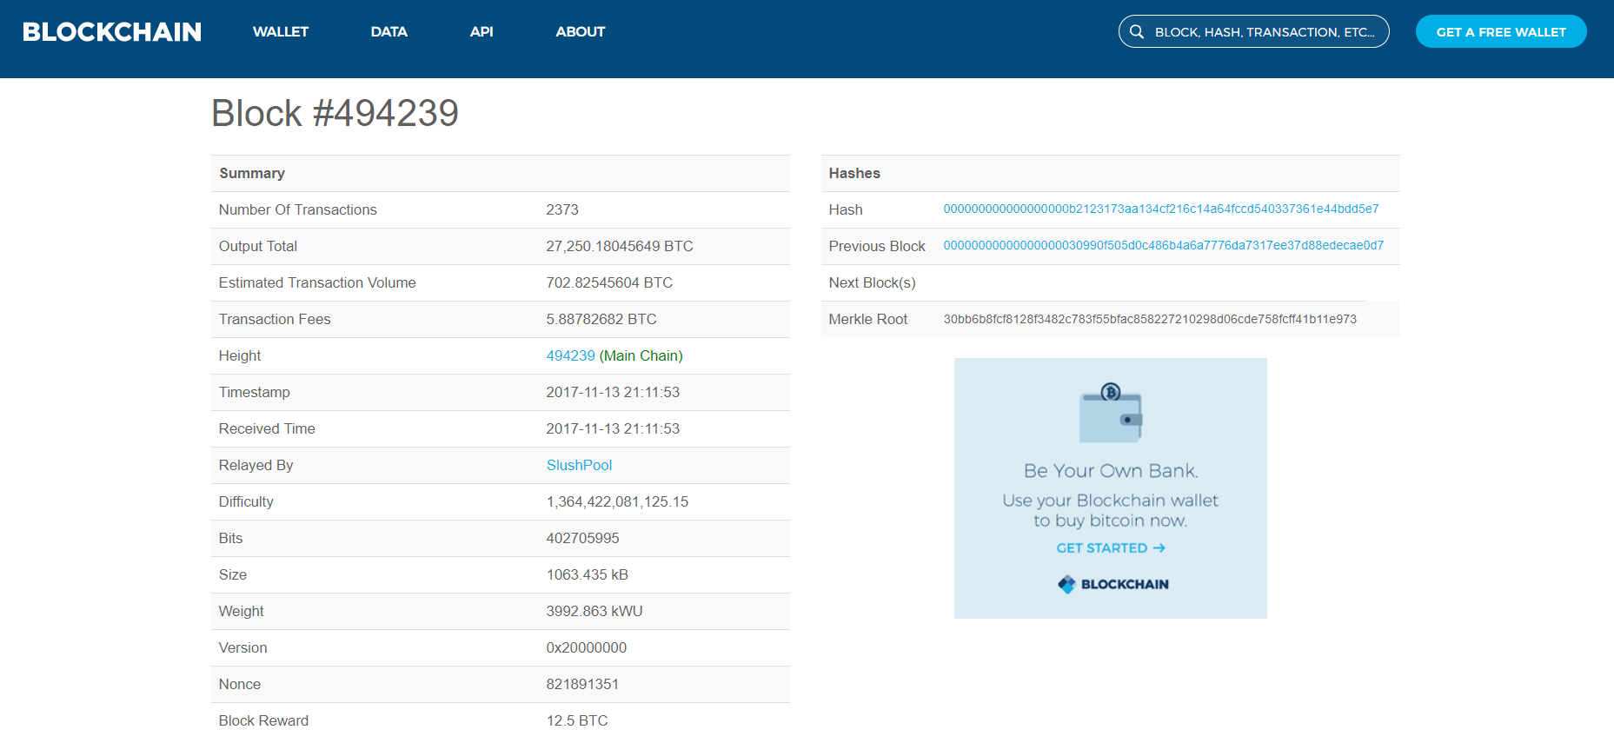Select the Merkle Root hash value
This screenshot has height=743, width=1614.
1150,319
